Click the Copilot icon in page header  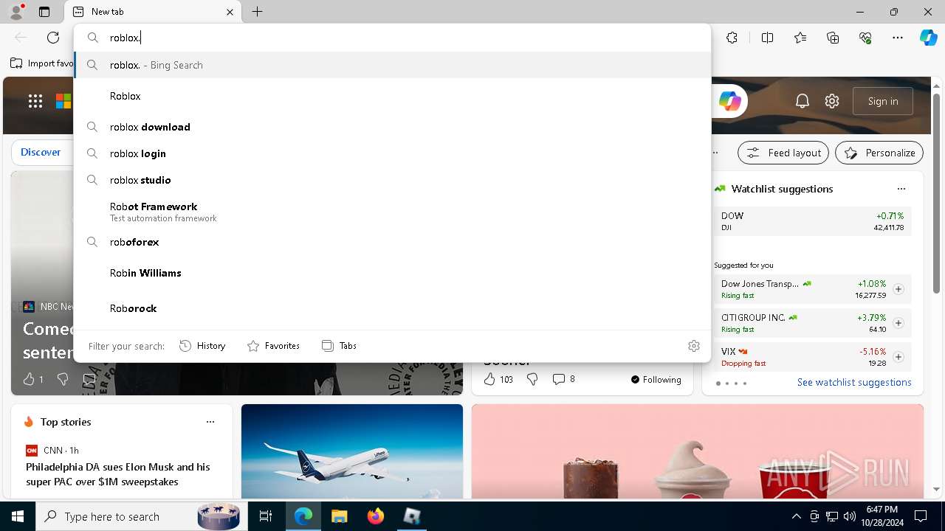point(730,101)
